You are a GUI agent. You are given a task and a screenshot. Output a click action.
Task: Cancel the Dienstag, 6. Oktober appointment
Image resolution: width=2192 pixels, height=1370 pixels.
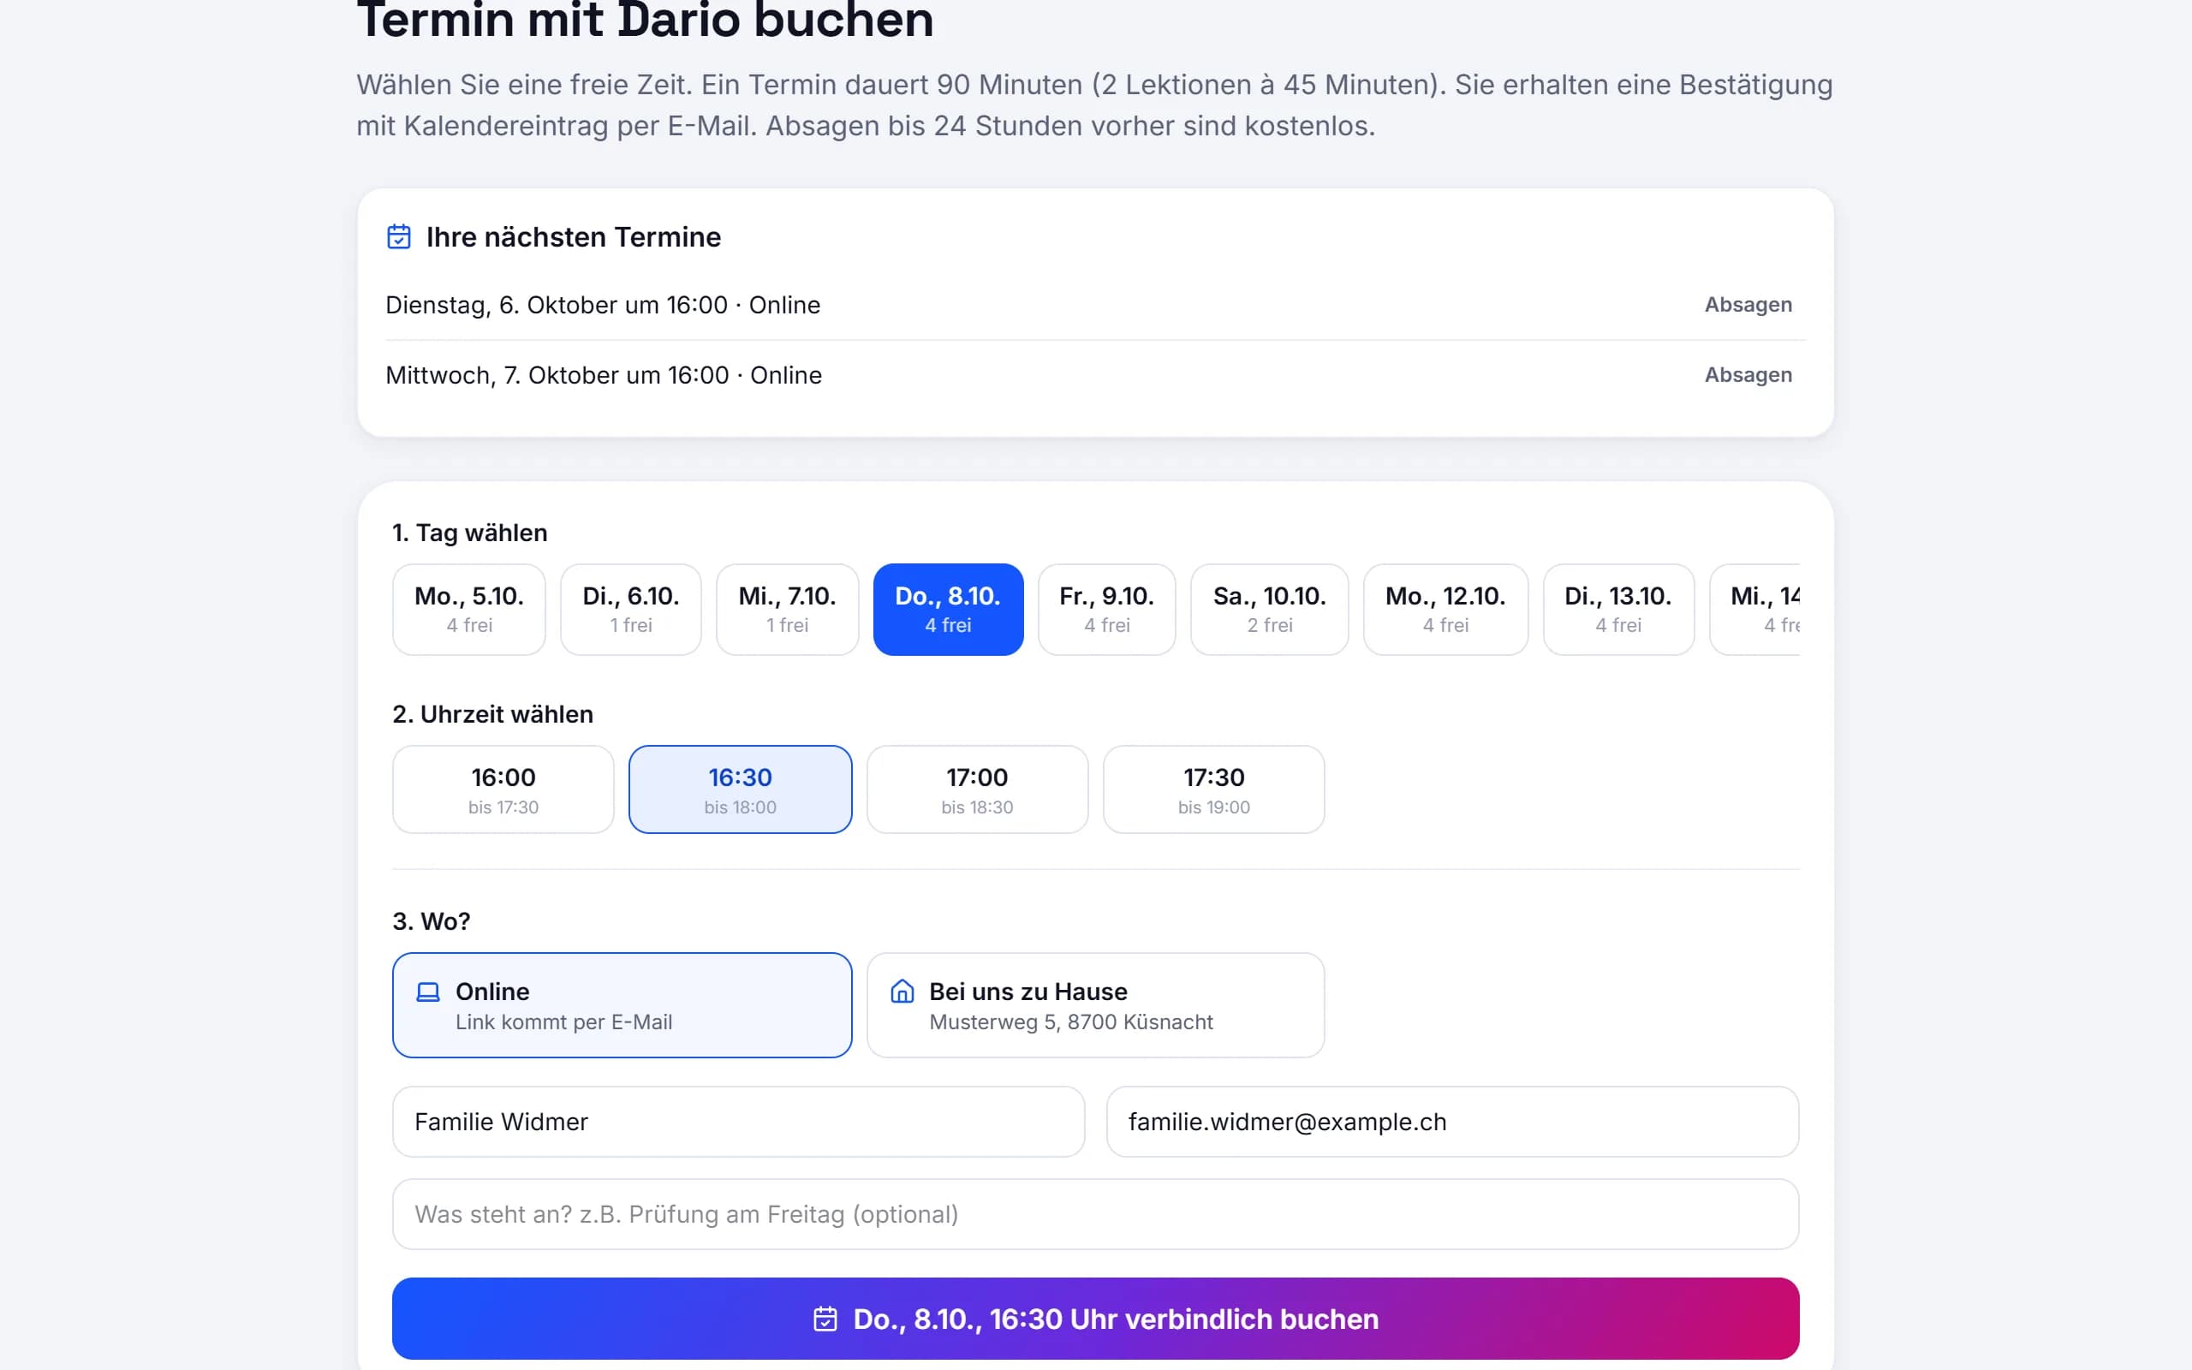point(1748,305)
